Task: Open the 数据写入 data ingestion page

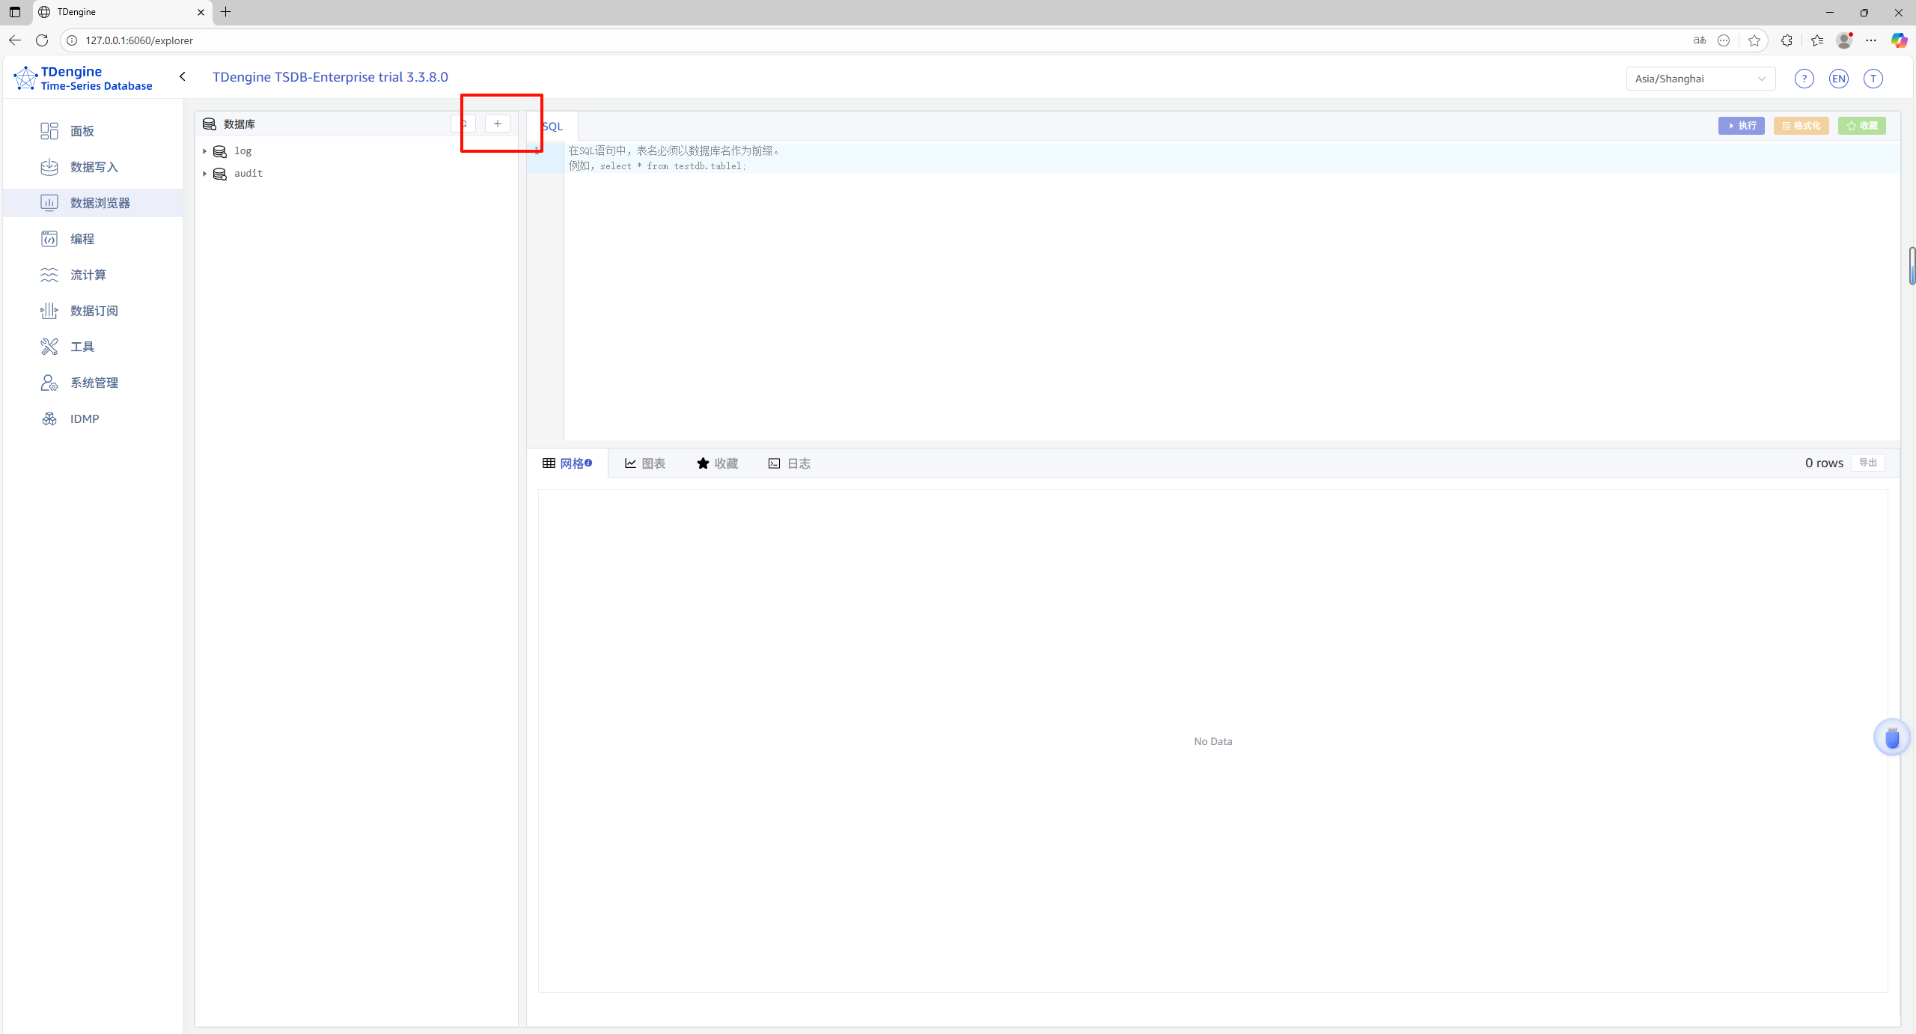Action: click(x=94, y=167)
